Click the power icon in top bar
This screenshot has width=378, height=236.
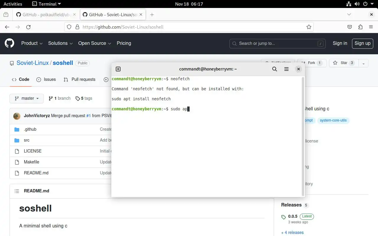[365, 4]
